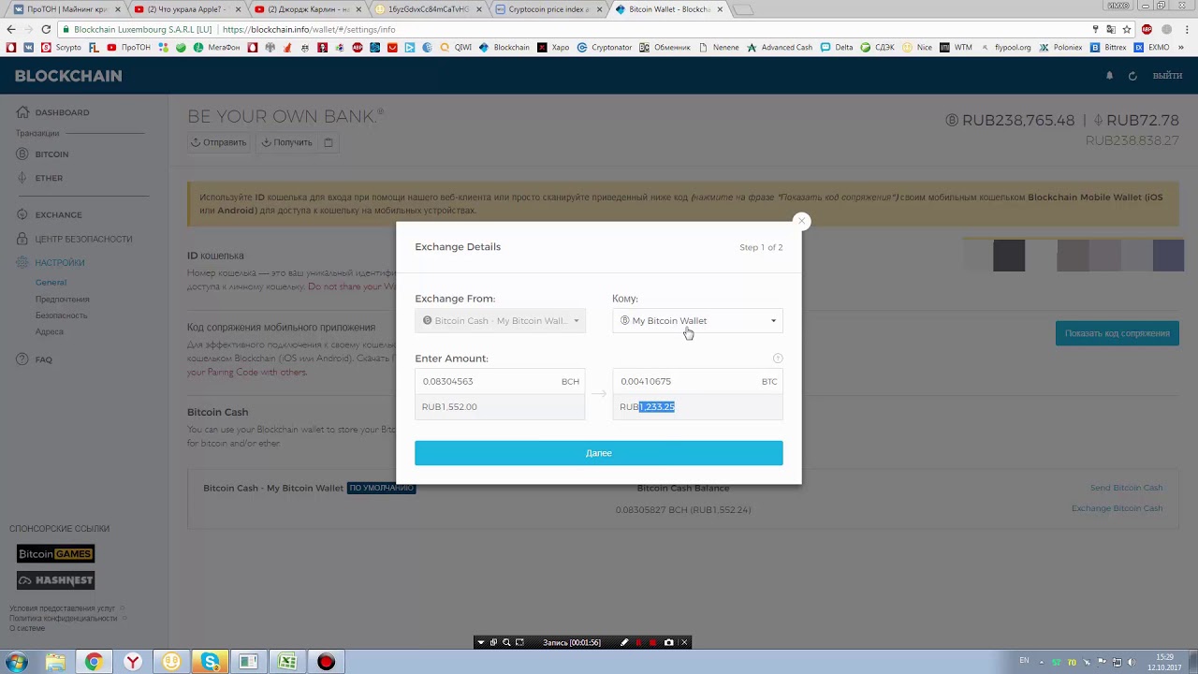
Task: Open notifications bell in the Blockchain header
Action: (1109, 76)
